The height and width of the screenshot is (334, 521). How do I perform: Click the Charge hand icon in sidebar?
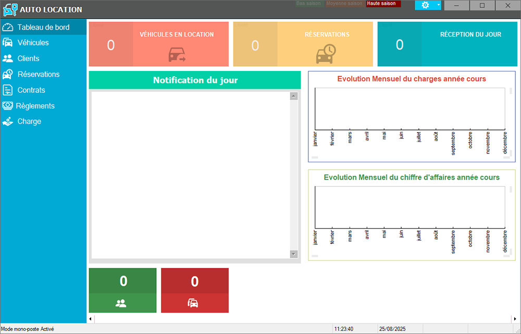pos(8,121)
